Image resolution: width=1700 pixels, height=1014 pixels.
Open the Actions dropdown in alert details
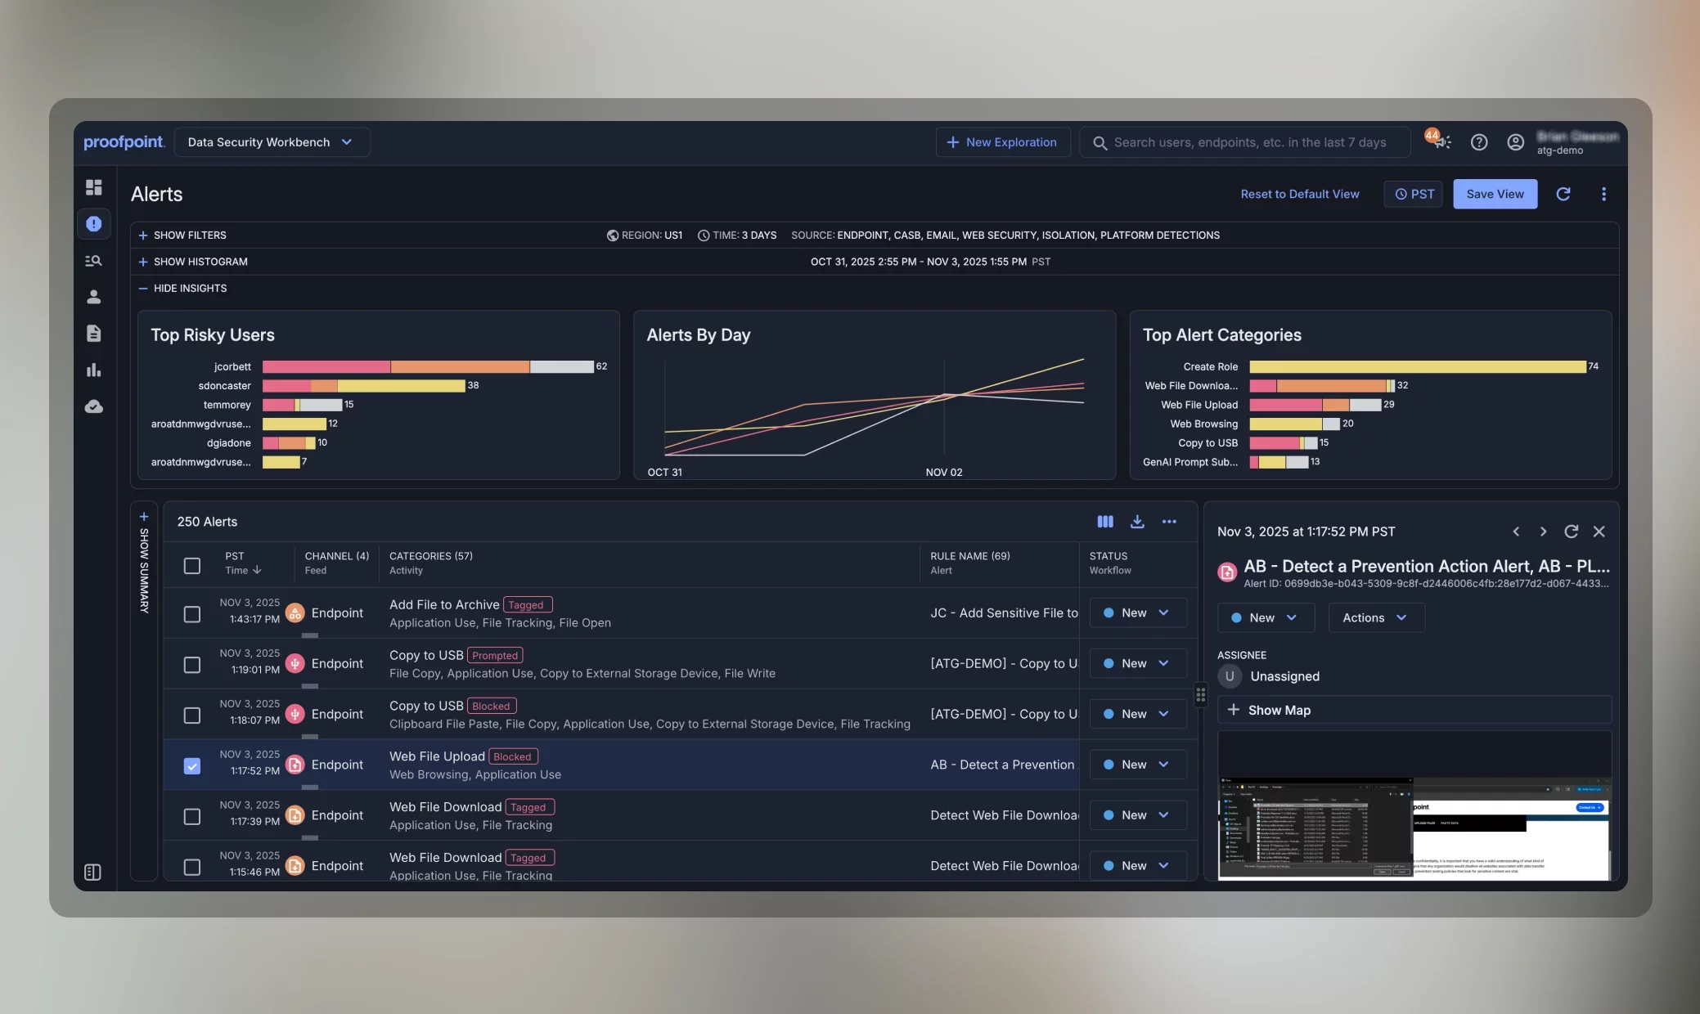pos(1375,618)
